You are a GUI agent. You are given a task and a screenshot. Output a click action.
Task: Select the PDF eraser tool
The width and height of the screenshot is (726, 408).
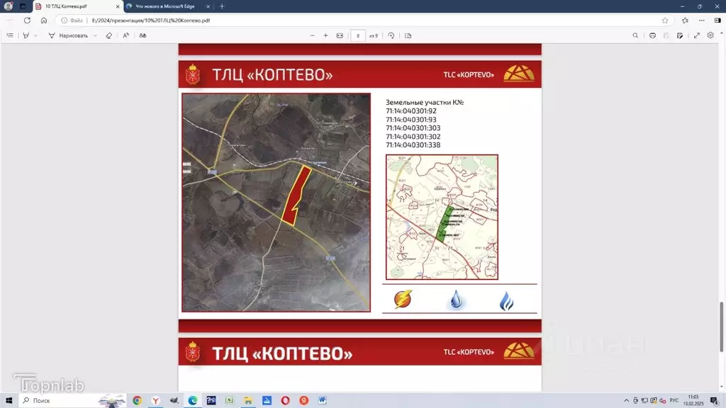point(108,35)
